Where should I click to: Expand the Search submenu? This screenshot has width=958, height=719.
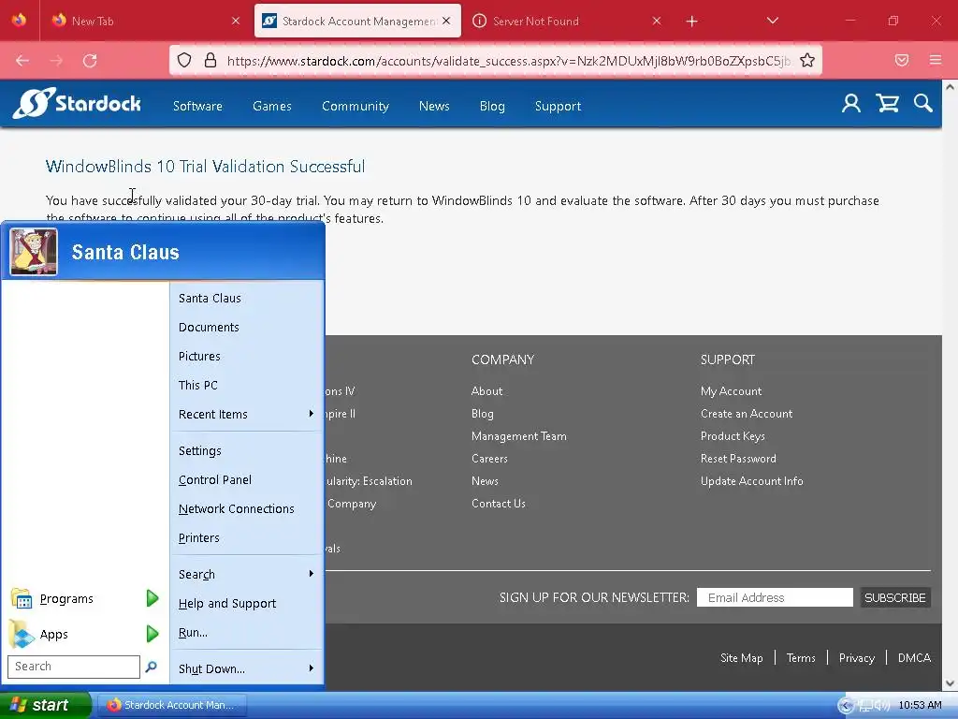(x=311, y=574)
